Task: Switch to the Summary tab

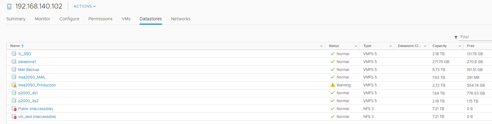Action: [16, 19]
